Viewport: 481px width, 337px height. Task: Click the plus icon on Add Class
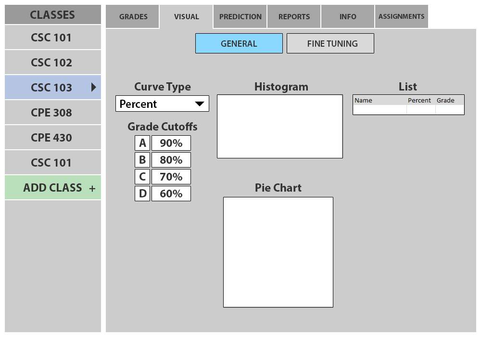(92, 188)
